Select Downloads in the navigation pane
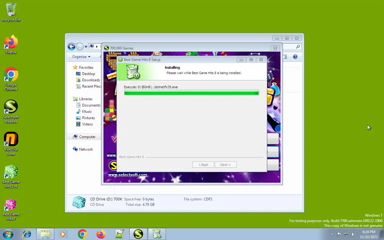 (88, 80)
